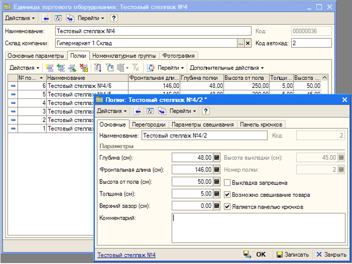Click the Высота от пола value 50,00 field
The height and width of the screenshot is (264, 352).
pos(192,182)
